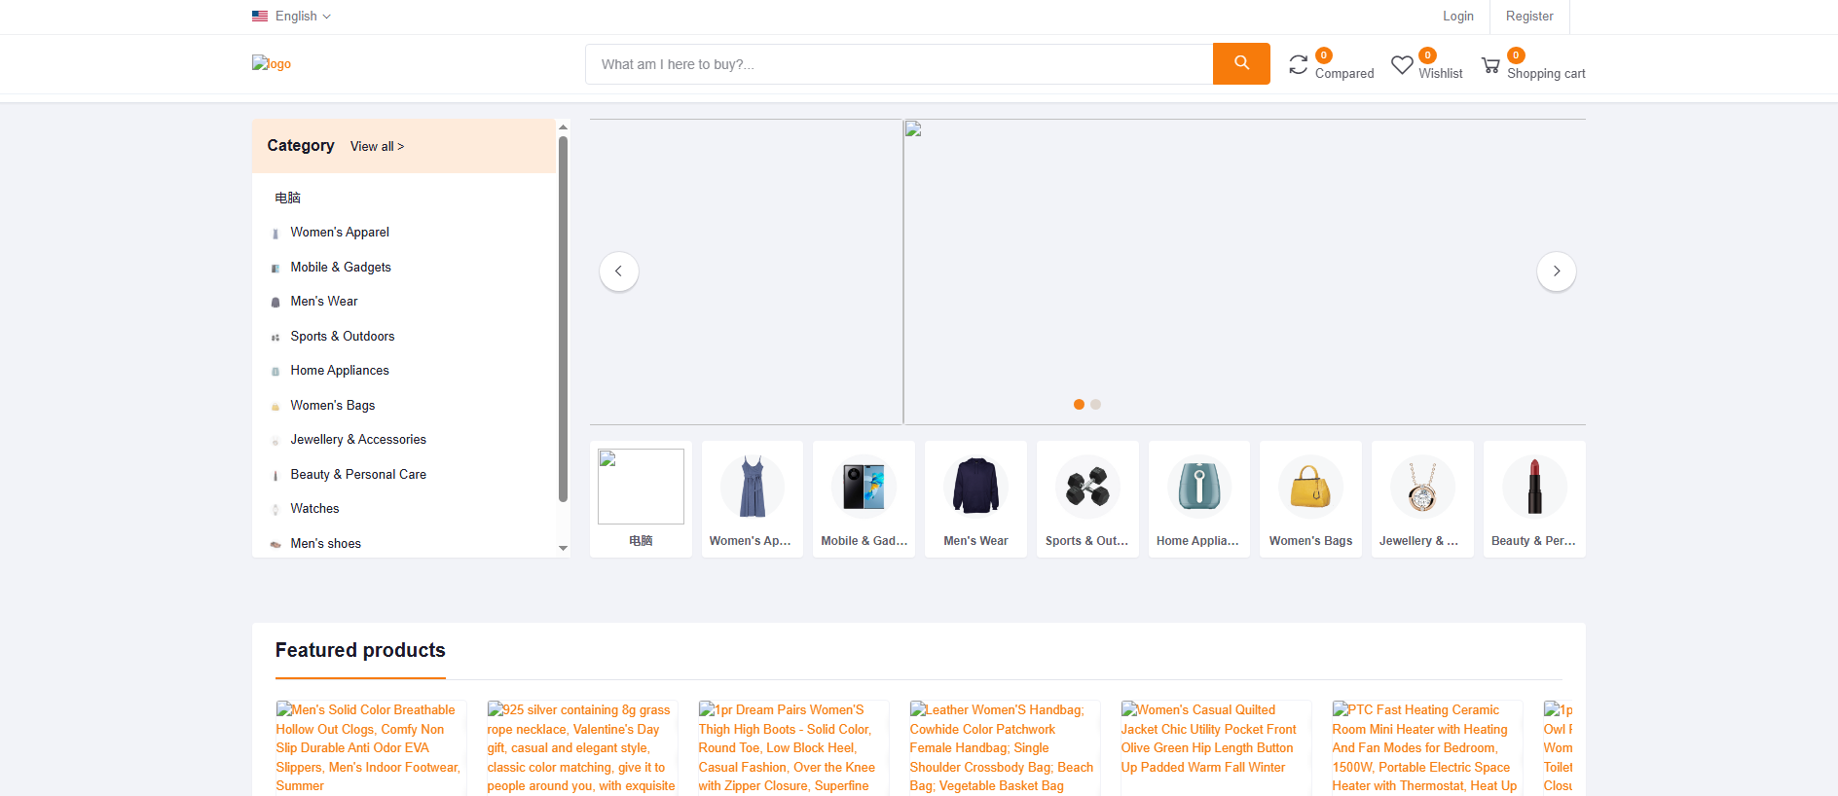Open Watches in the category list
The image size is (1838, 796).
coord(315,509)
